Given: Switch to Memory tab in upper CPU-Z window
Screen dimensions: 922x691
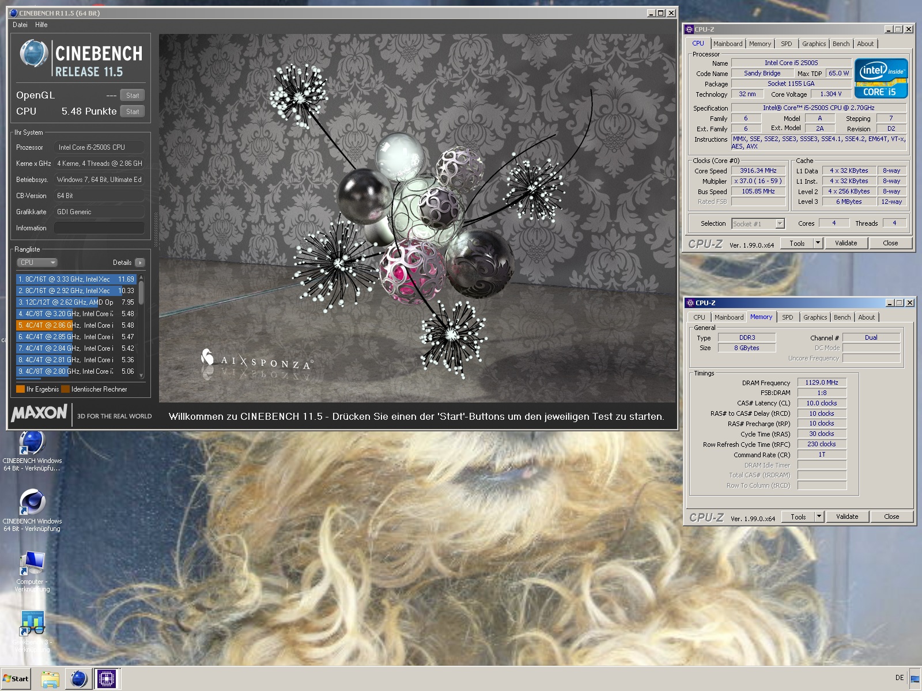Looking at the screenshot, I should click(760, 44).
